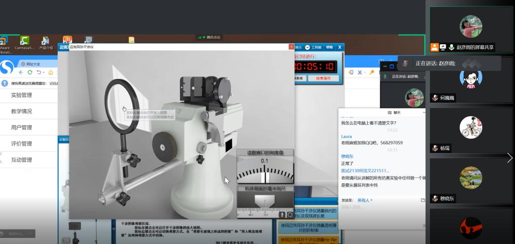
Task: Open the 网址大全 browser tab
Action: 33,64
